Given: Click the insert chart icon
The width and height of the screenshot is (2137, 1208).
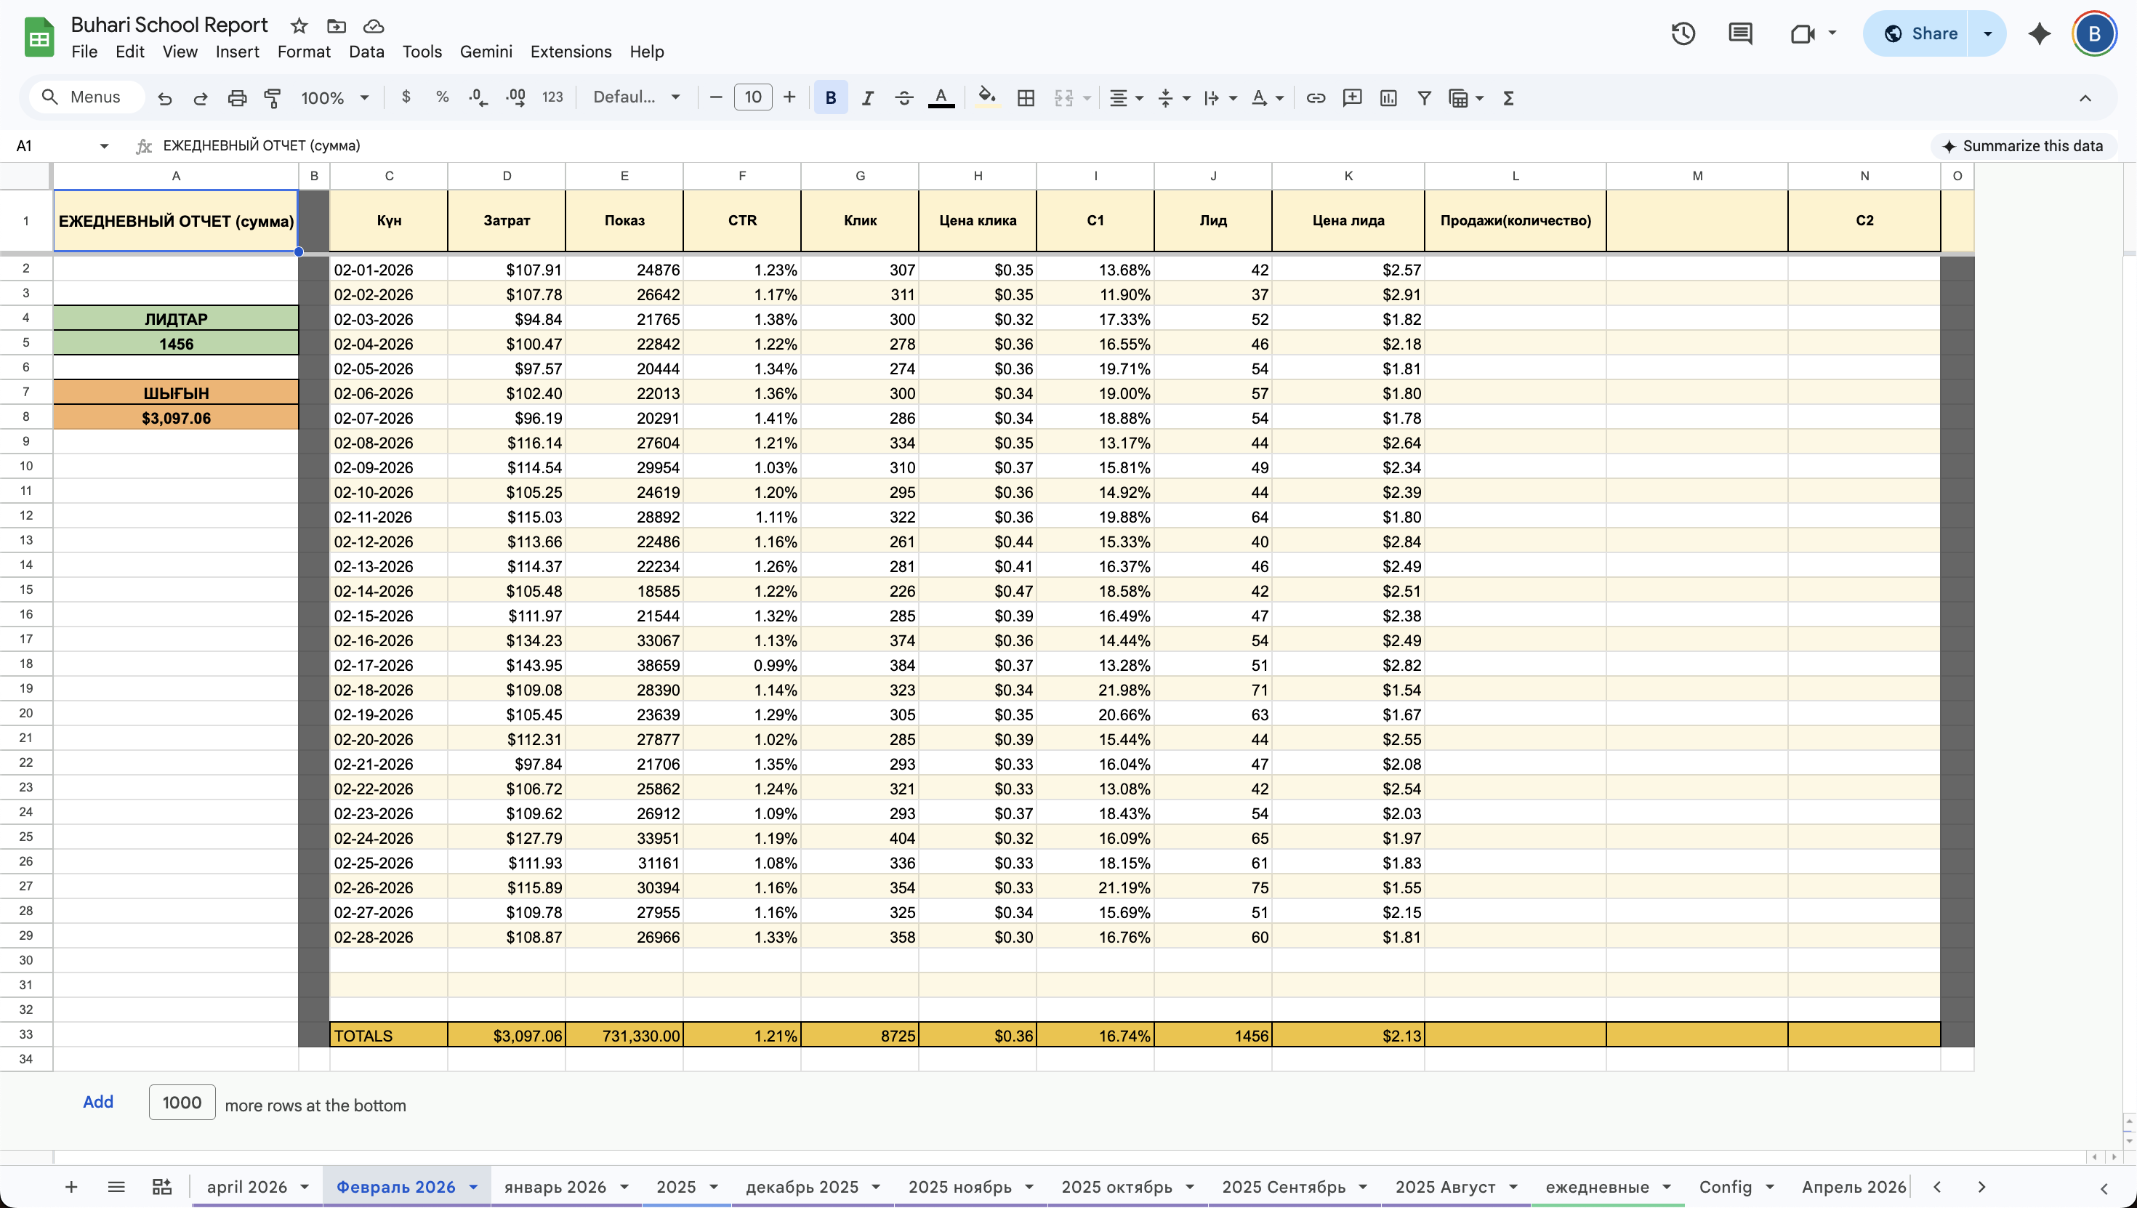Looking at the screenshot, I should pyautogui.click(x=1388, y=98).
